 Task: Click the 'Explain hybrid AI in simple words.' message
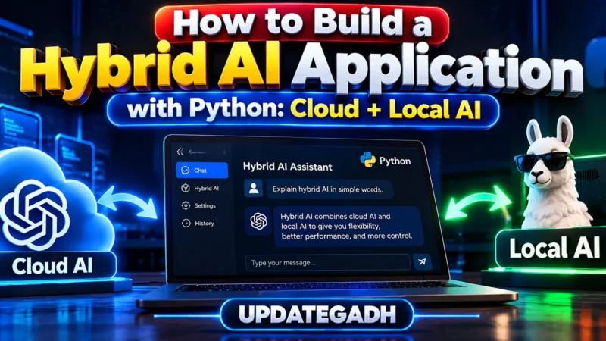pos(328,189)
